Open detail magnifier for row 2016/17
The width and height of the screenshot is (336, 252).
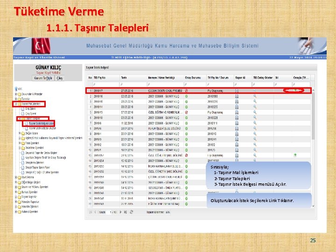click(255, 91)
